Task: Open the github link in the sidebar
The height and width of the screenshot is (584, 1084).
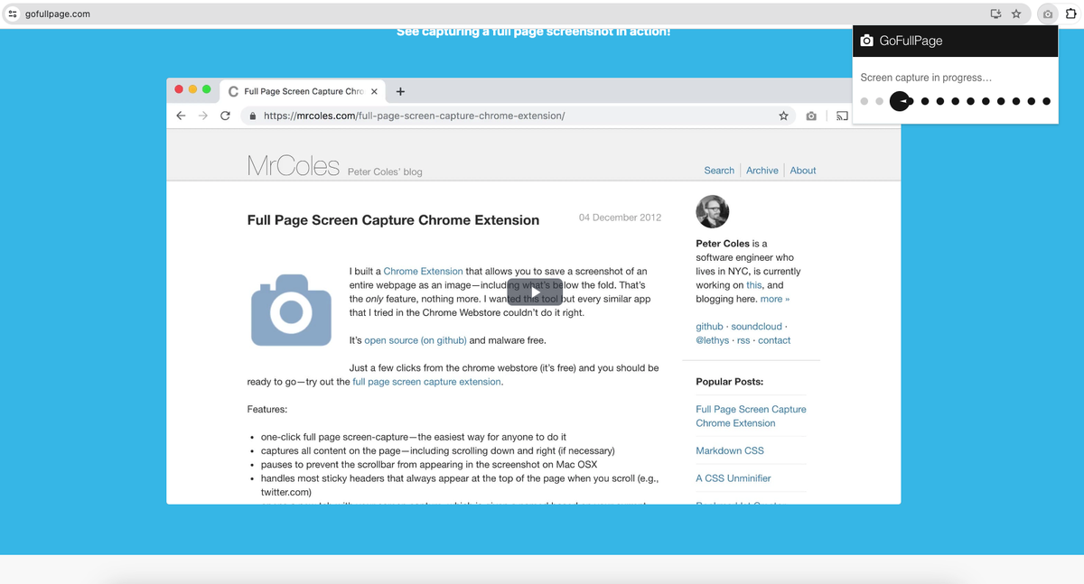Action: [709, 327]
